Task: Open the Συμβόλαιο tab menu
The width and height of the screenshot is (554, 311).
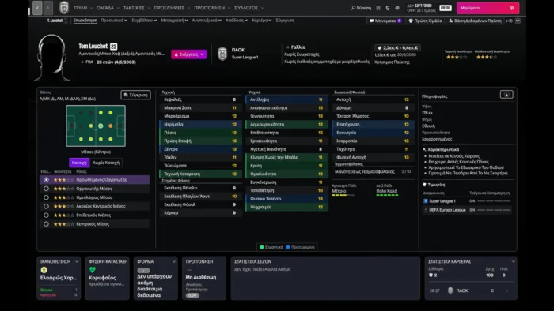Action: pyautogui.click(x=144, y=21)
